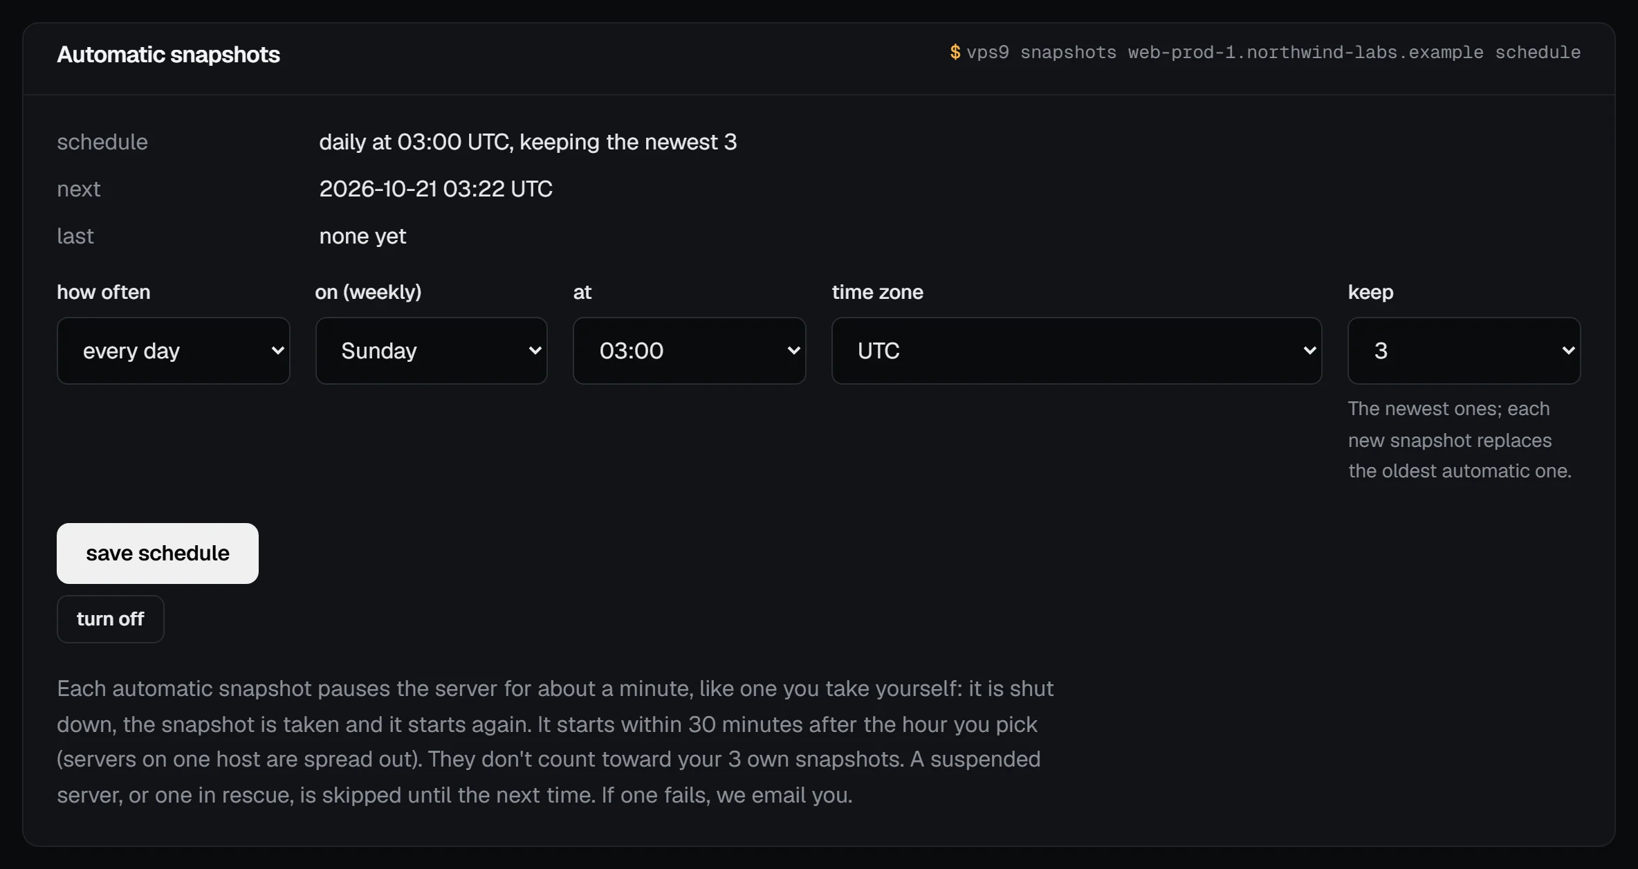Click the dollar sign prompt symbol
The width and height of the screenshot is (1638, 869).
955,53
